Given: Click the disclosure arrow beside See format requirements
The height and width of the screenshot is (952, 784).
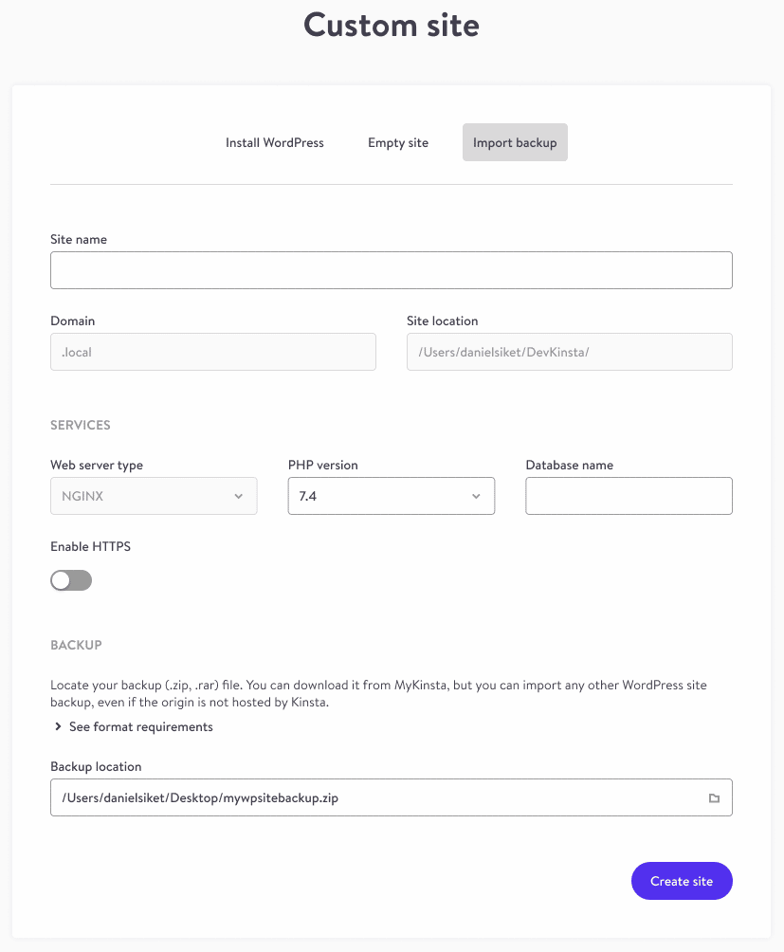Looking at the screenshot, I should pos(57,726).
